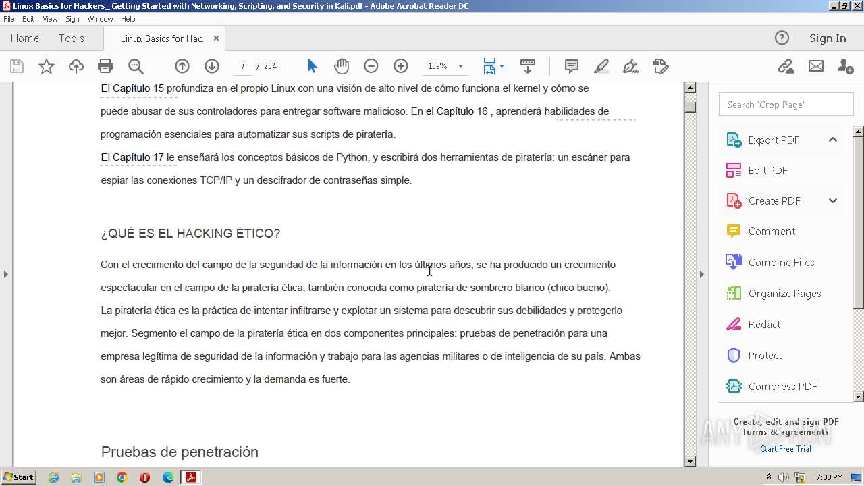The image size is (864, 486).
Task: Open the Edit PDF tool
Action: pyautogui.click(x=767, y=170)
